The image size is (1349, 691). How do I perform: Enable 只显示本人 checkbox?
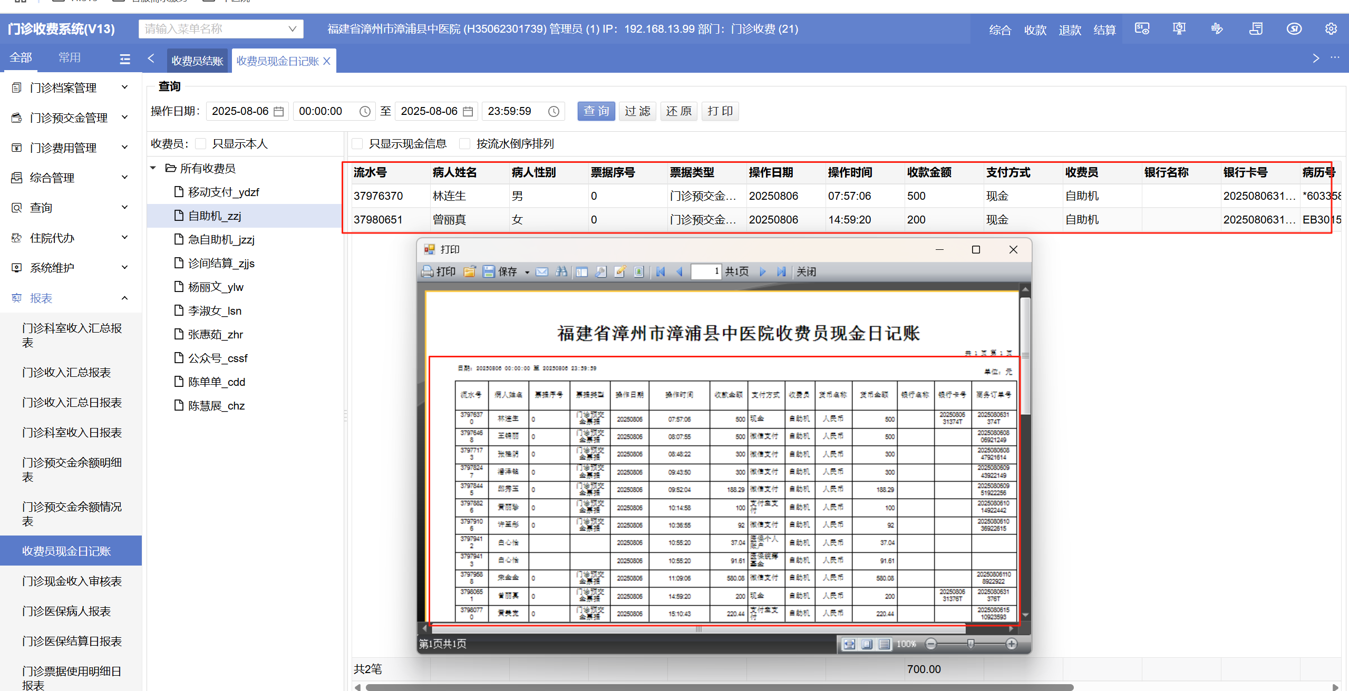201,144
